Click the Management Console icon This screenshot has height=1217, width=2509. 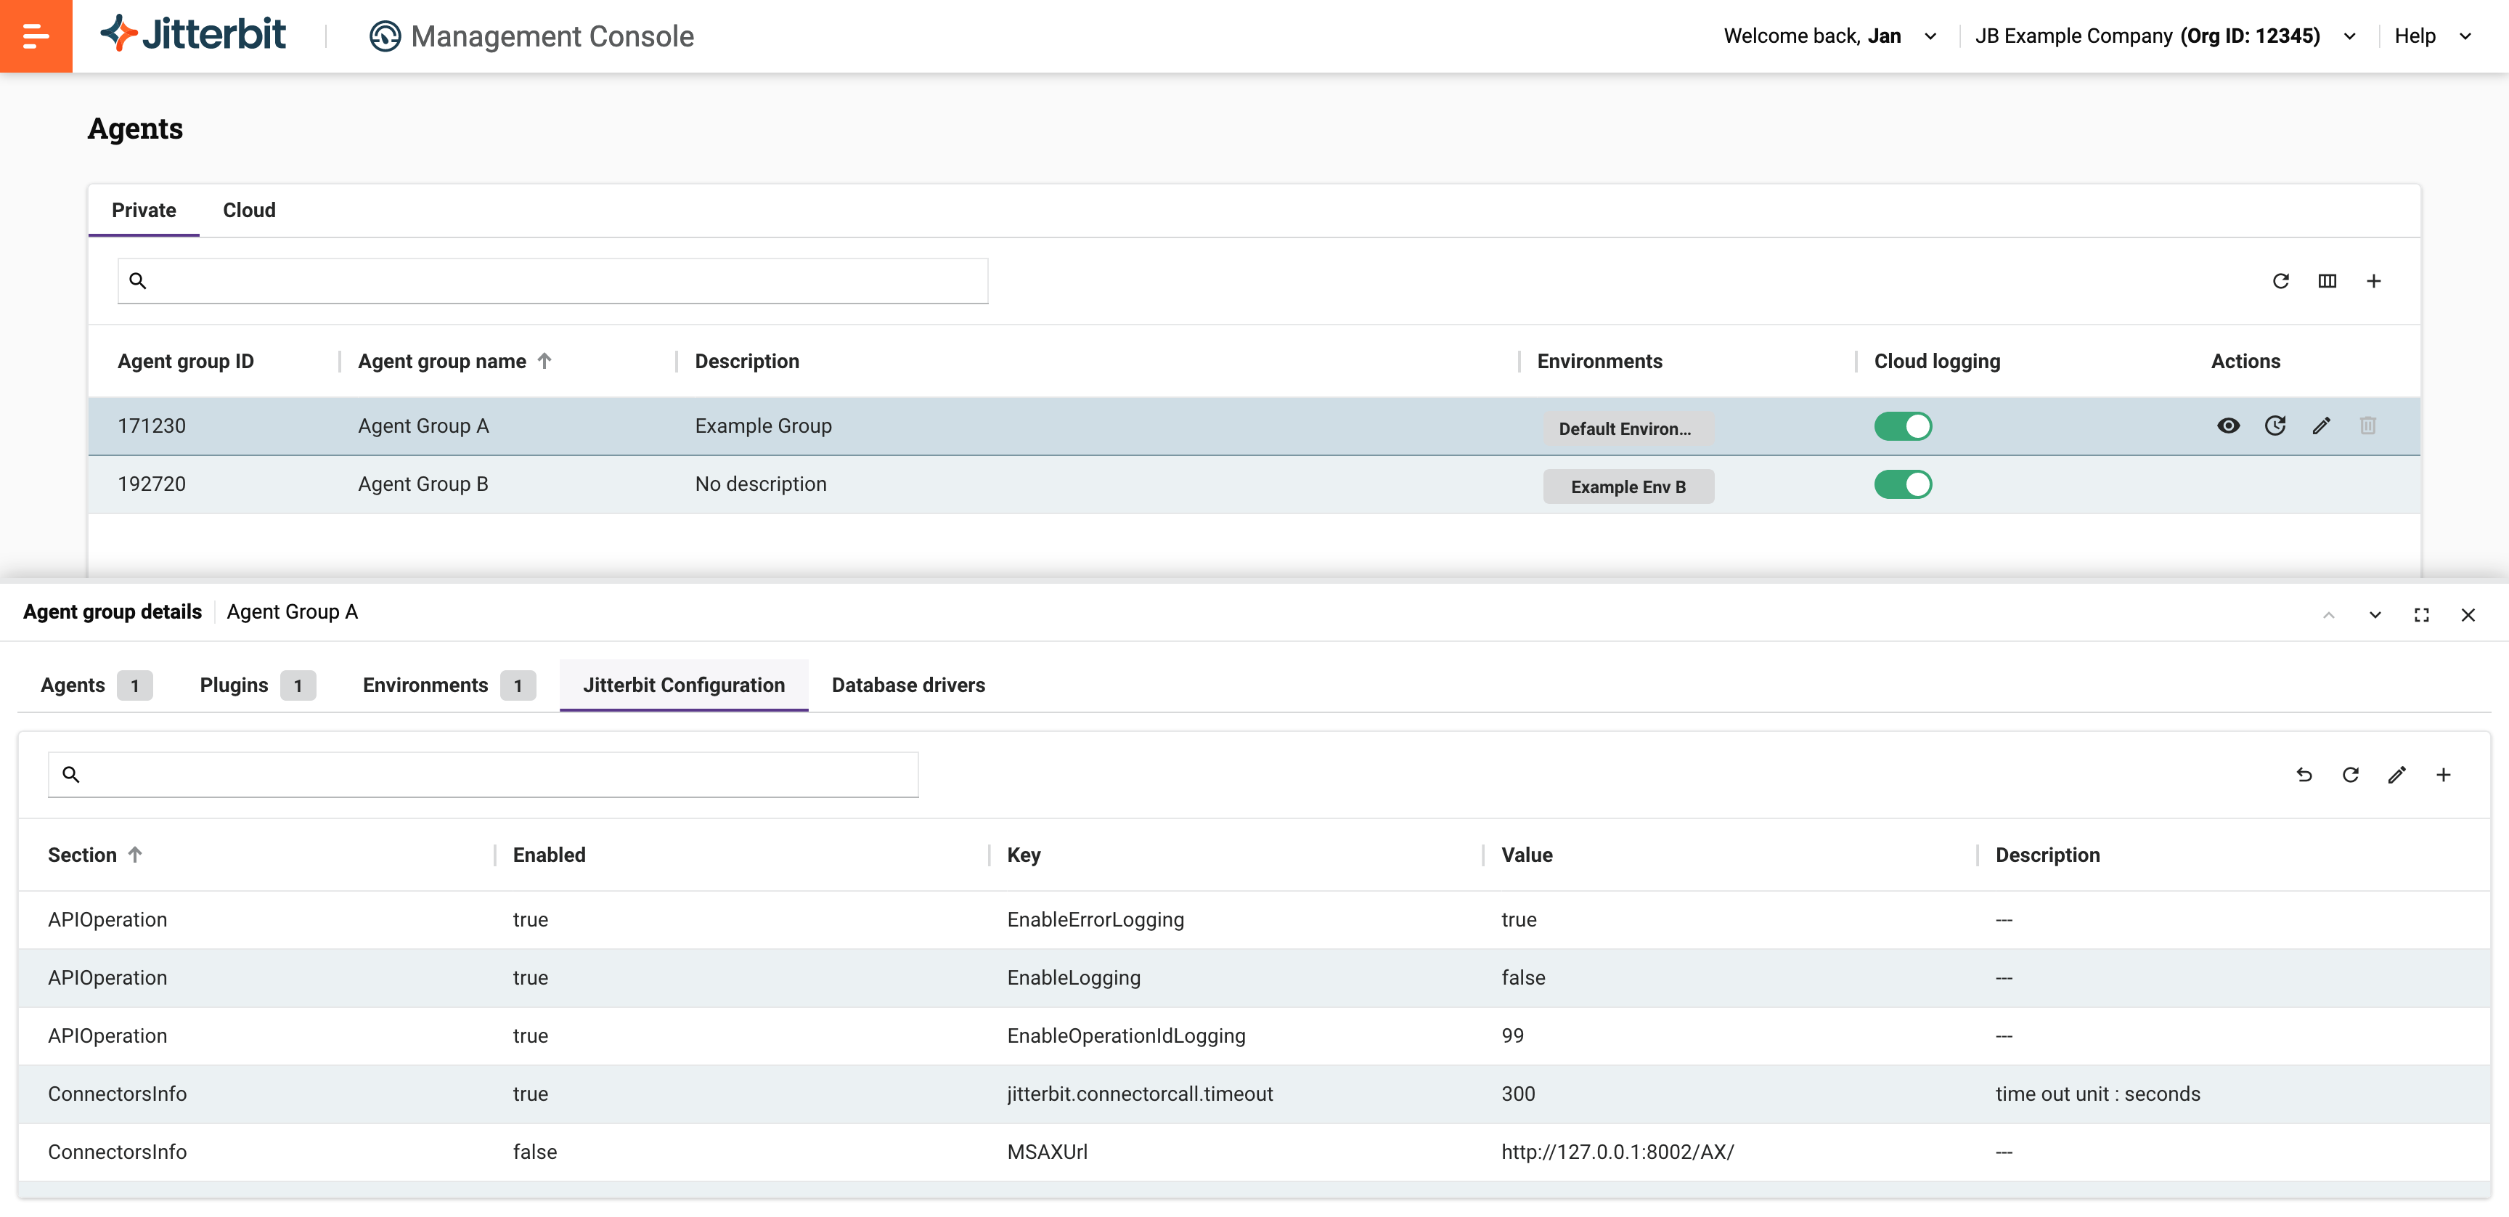pos(385,36)
